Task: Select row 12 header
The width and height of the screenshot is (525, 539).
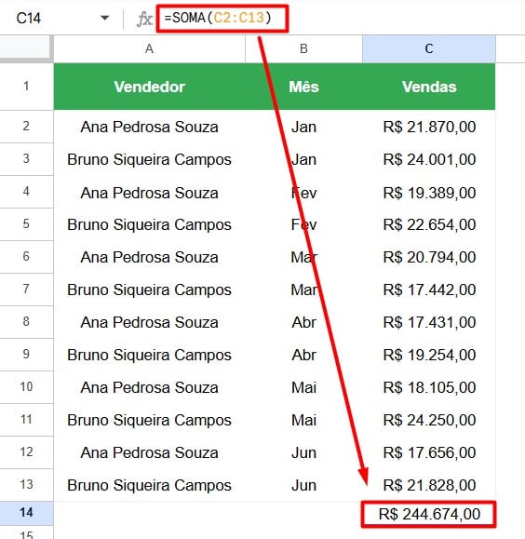Action: tap(26, 452)
